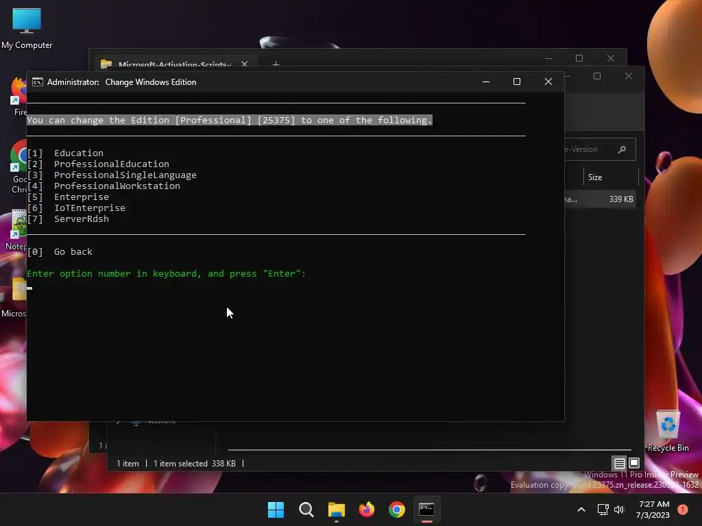This screenshot has width=702, height=526.
Task: Open the Micros... folder on the desktop
Action: click(14, 296)
